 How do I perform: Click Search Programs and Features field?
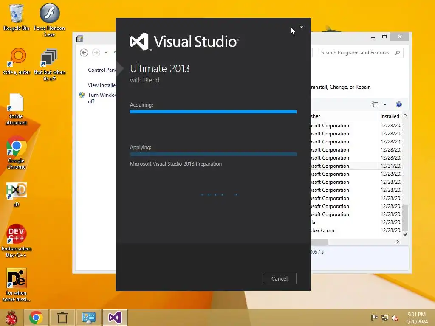[360, 53]
